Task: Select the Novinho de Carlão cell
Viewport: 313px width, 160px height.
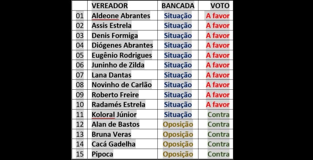Action: [x=121, y=85]
